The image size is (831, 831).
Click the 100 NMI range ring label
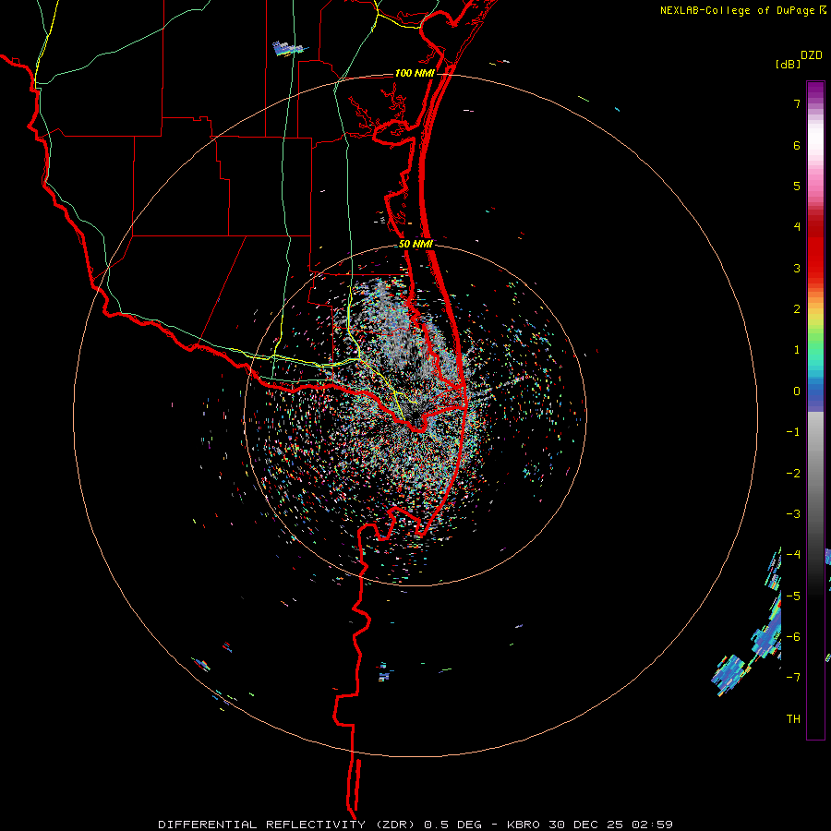(x=414, y=73)
